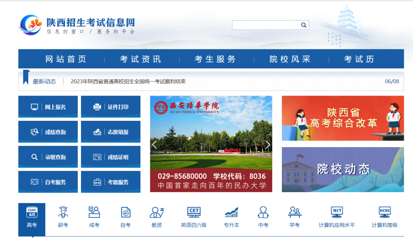Select the 计算机等级 NCRE exam icon

[385, 216]
